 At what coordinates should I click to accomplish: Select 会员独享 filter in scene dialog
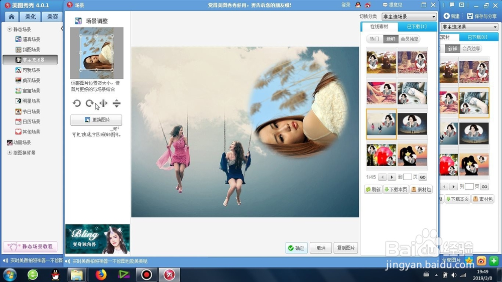click(x=409, y=39)
